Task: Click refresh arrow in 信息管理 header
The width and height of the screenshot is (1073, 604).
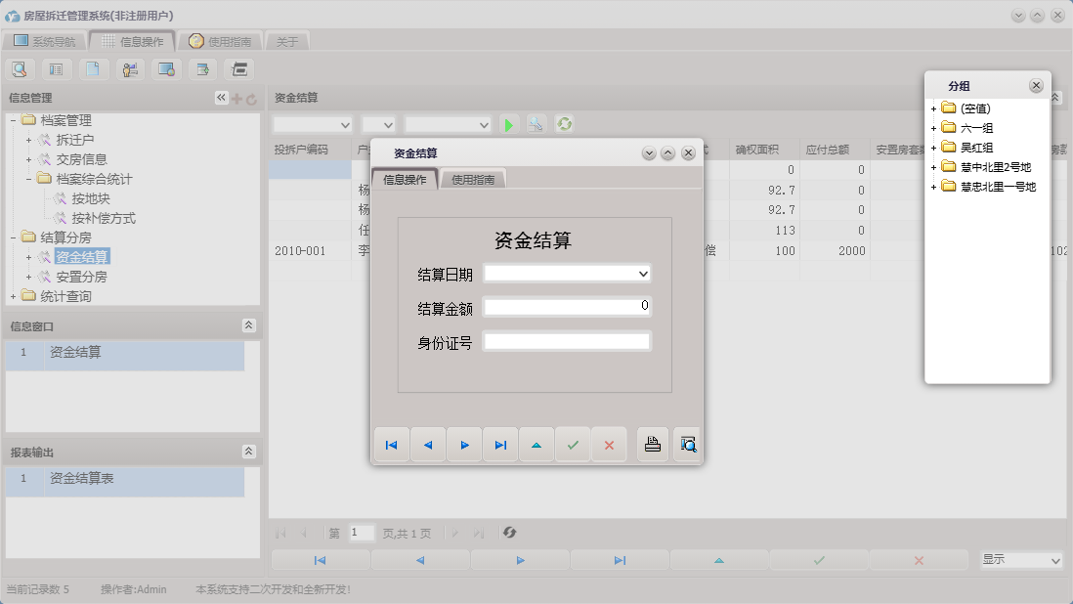Action: (251, 99)
